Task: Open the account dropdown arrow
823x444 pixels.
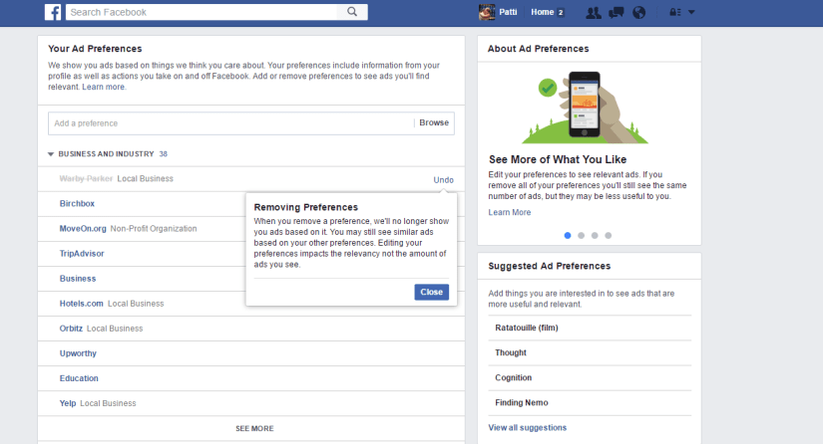Action: (x=691, y=12)
